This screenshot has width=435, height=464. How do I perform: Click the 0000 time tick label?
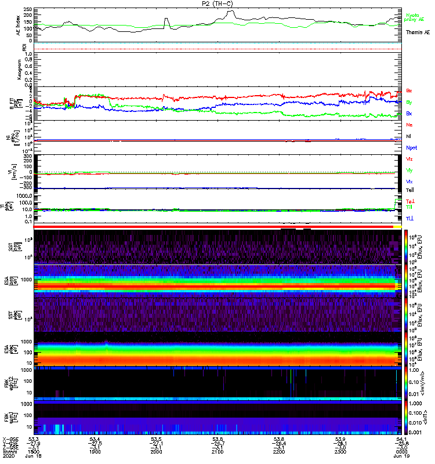pos(401,452)
